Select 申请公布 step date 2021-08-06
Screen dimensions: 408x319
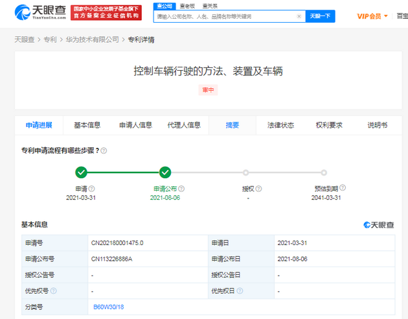coord(165,198)
